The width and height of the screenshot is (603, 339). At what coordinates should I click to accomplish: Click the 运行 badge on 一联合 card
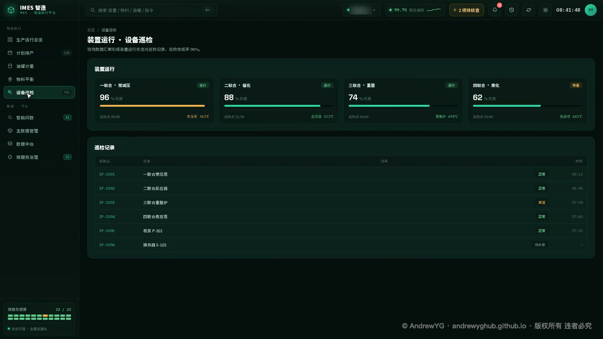203,85
